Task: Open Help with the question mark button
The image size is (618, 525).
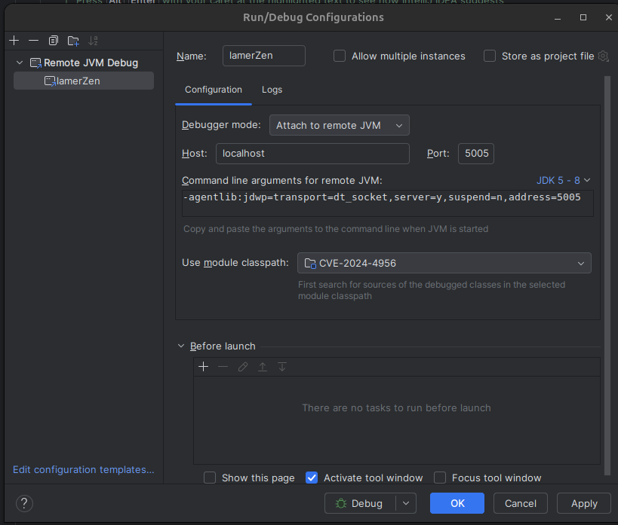Action: tap(24, 503)
